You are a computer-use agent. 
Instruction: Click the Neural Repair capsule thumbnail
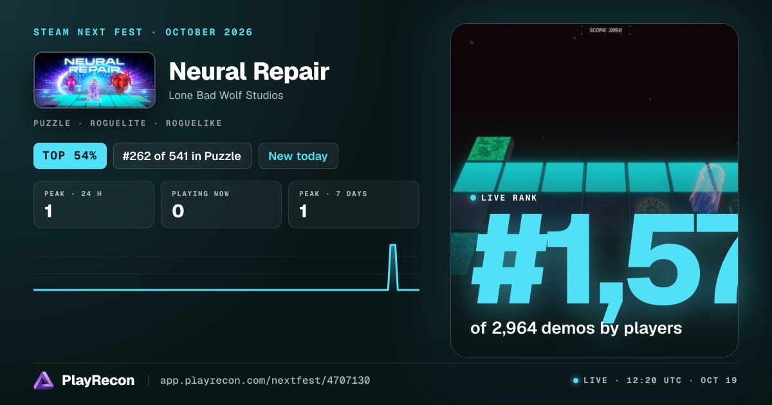[95, 80]
